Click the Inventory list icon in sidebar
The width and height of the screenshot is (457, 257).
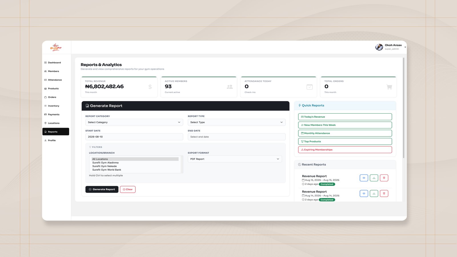[x=45, y=106]
